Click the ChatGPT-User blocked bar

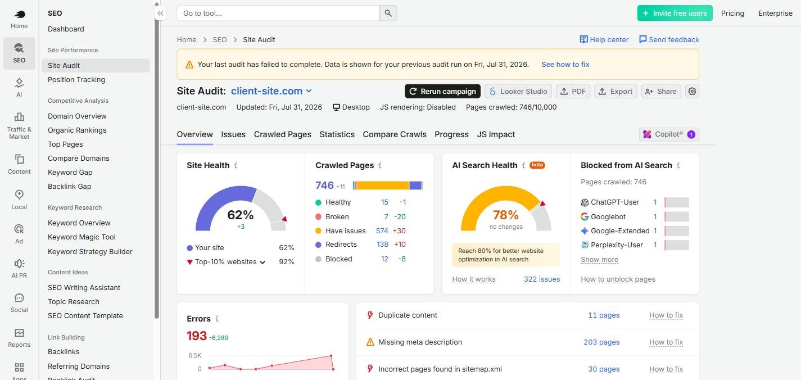(x=677, y=202)
